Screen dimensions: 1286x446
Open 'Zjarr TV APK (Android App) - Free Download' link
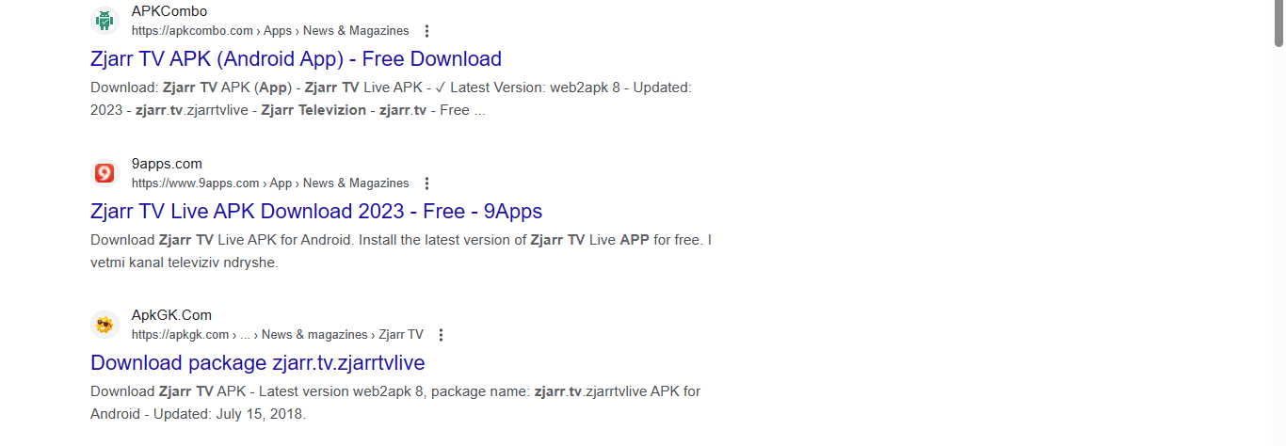(296, 59)
